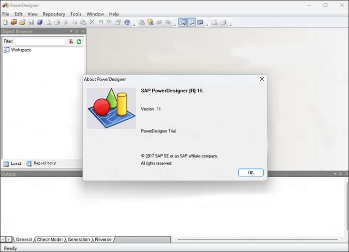Image resolution: width=349 pixels, height=252 pixels.
Task: Pin the Object Browser panel
Action: [77, 31]
